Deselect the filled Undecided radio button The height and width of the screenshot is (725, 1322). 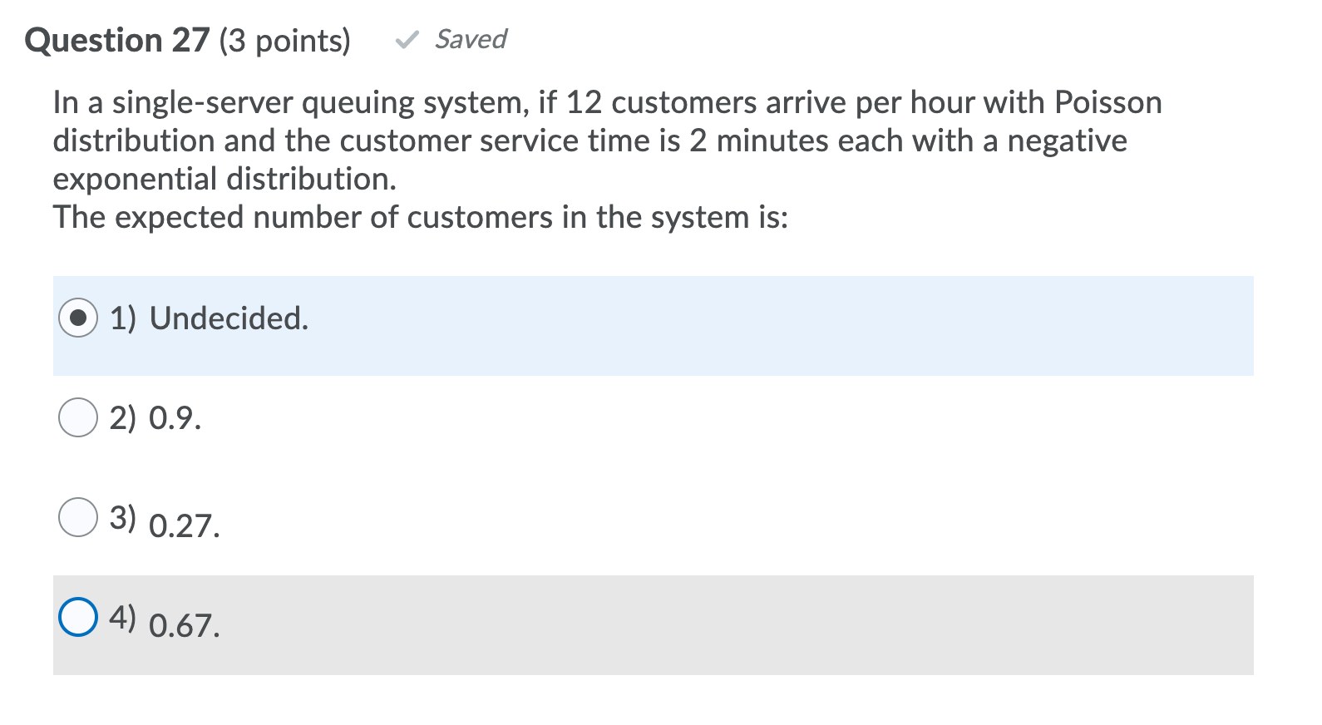(x=77, y=318)
